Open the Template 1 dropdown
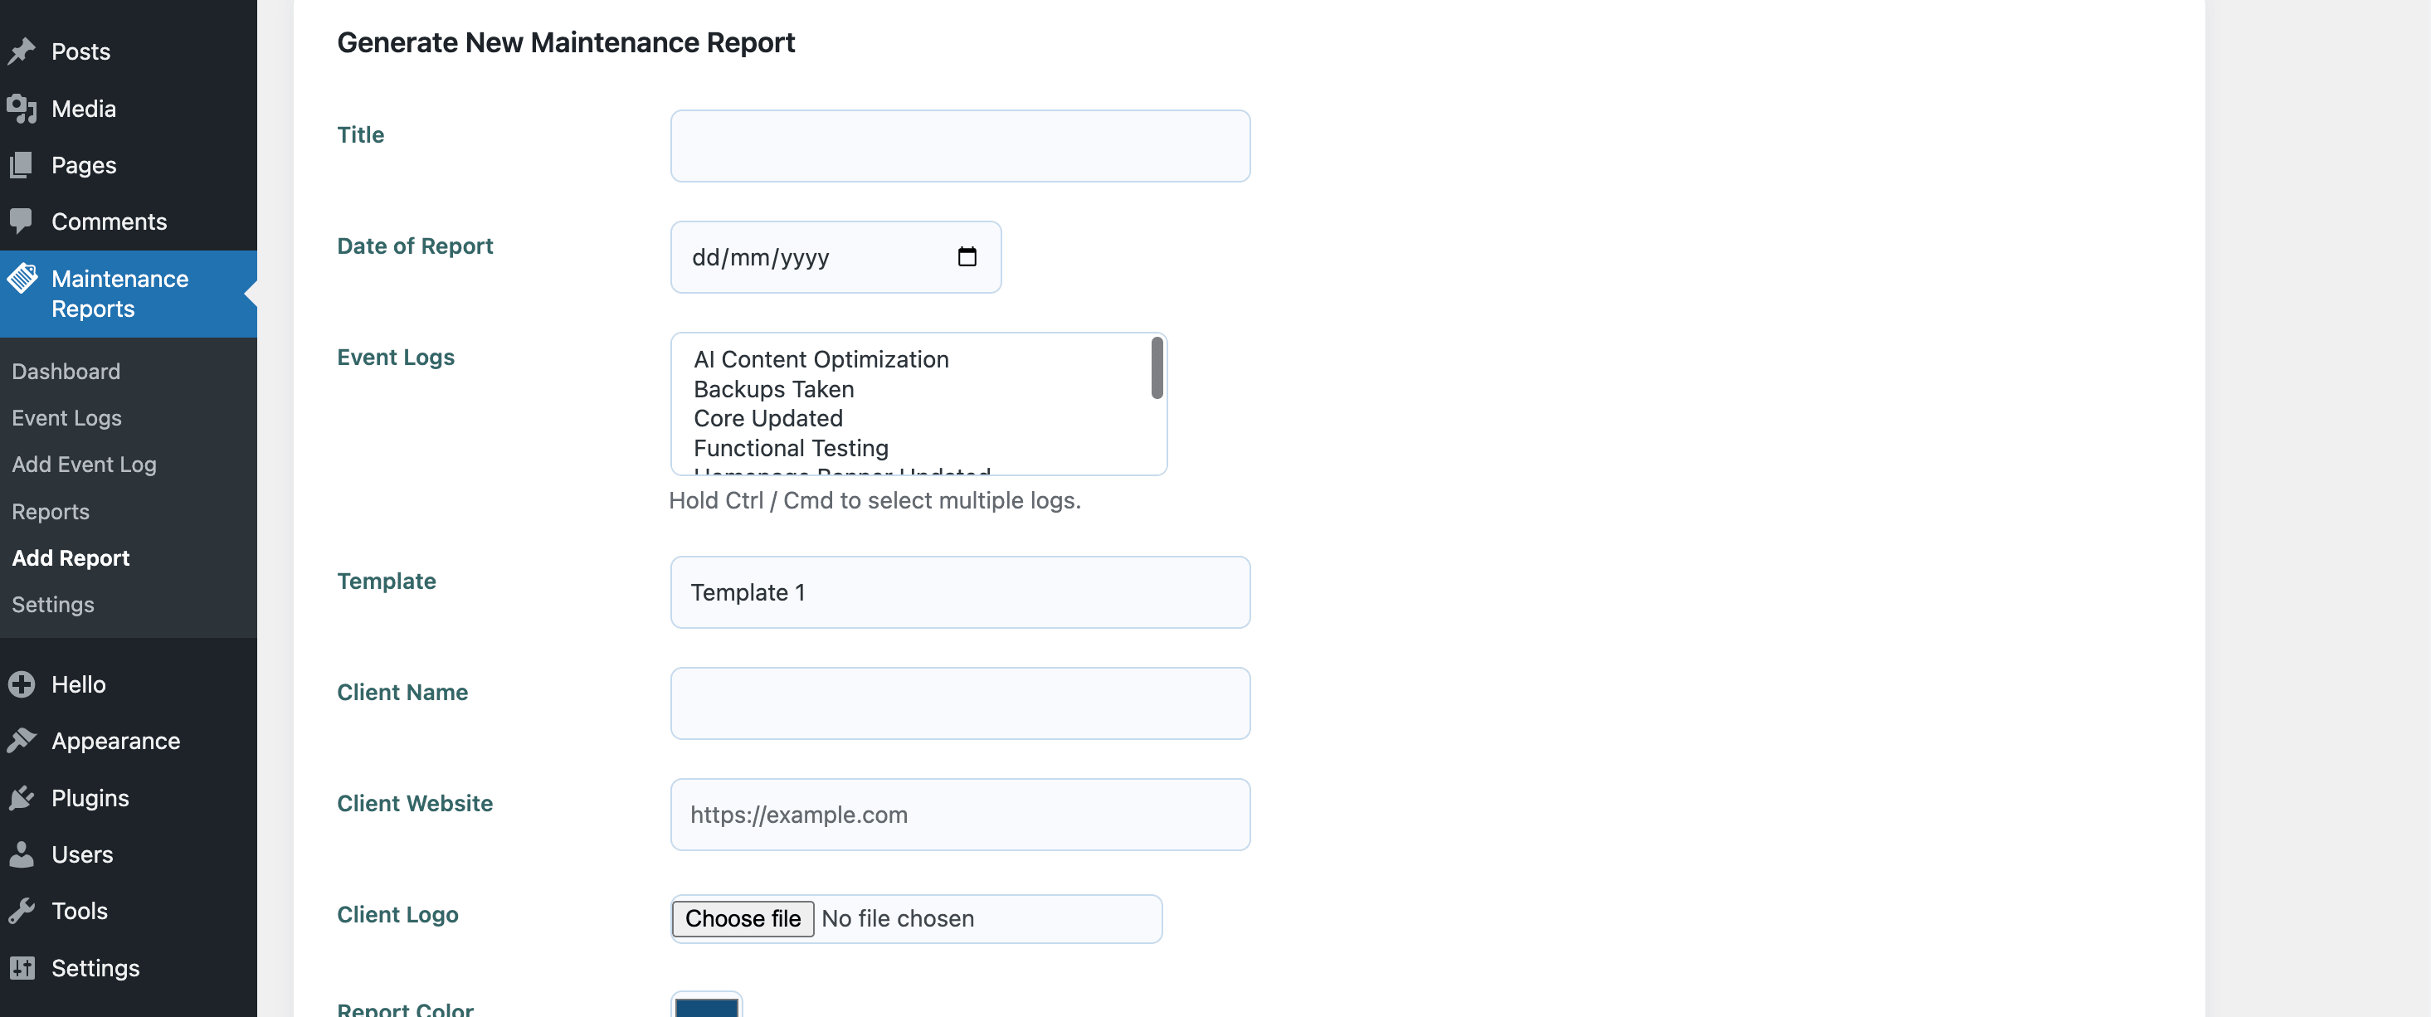 pyautogui.click(x=959, y=592)
